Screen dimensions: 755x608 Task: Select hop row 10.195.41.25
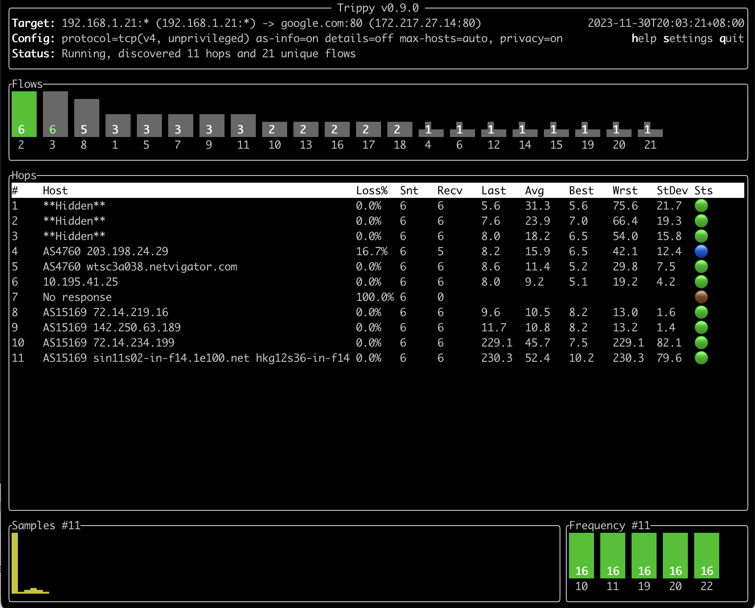pos(377,282)
